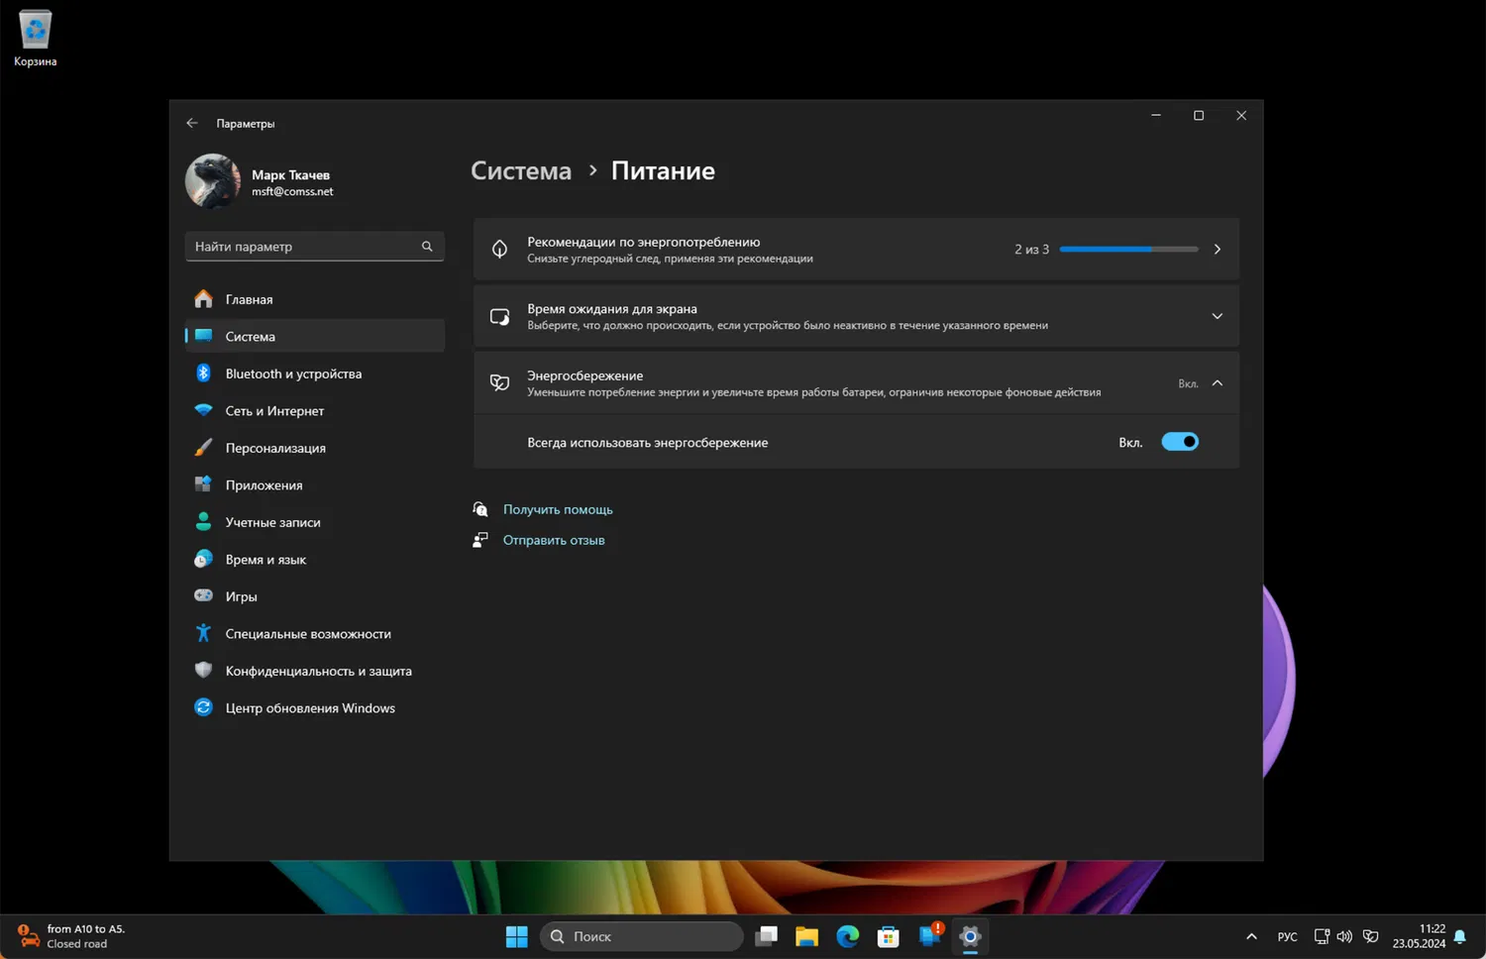Click the back arrow in Settings header
1486x959 pixels.
pos(192,123)
